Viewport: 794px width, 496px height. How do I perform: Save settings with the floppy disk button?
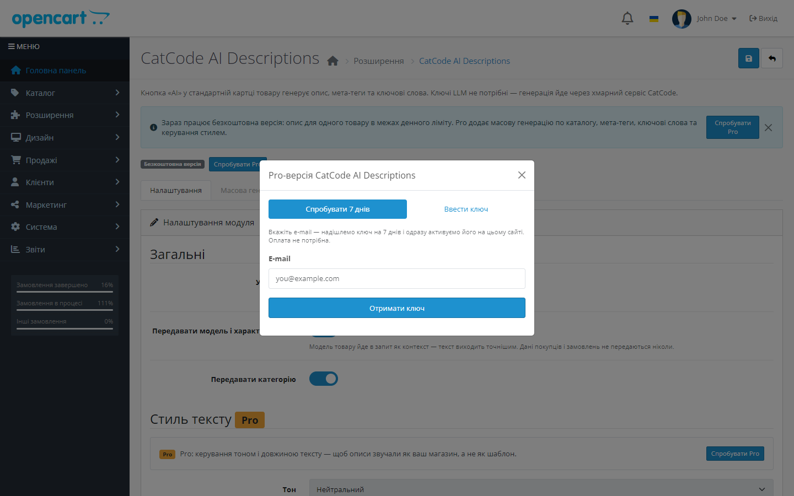[749, 58]
